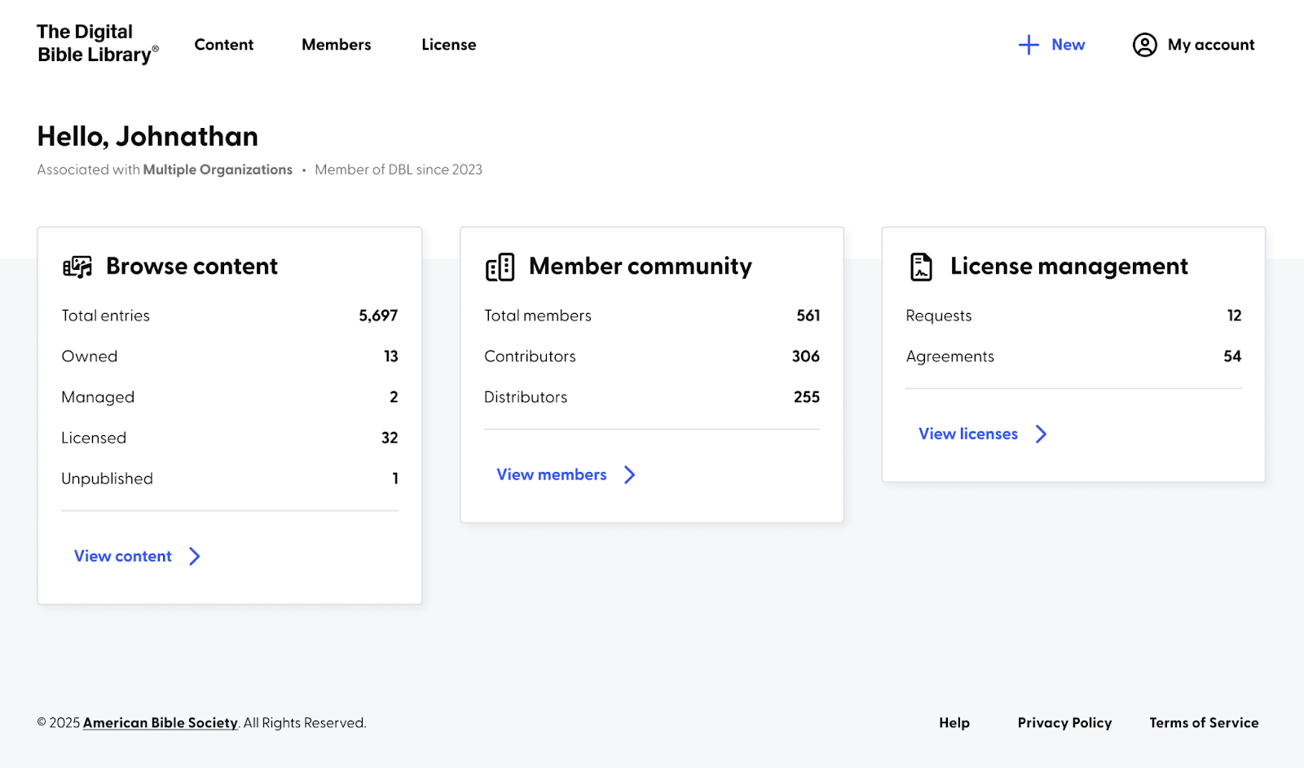The height and width of the screenshot is (768, 1304).
Task: Click the License management document icon
Action: pos(921,267)
